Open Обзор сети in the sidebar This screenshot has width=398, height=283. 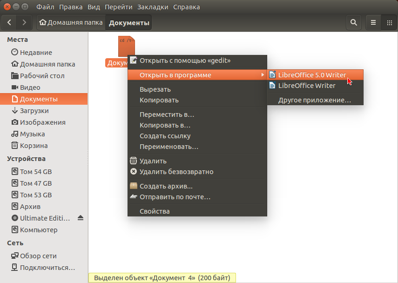(x=44, y=256)
